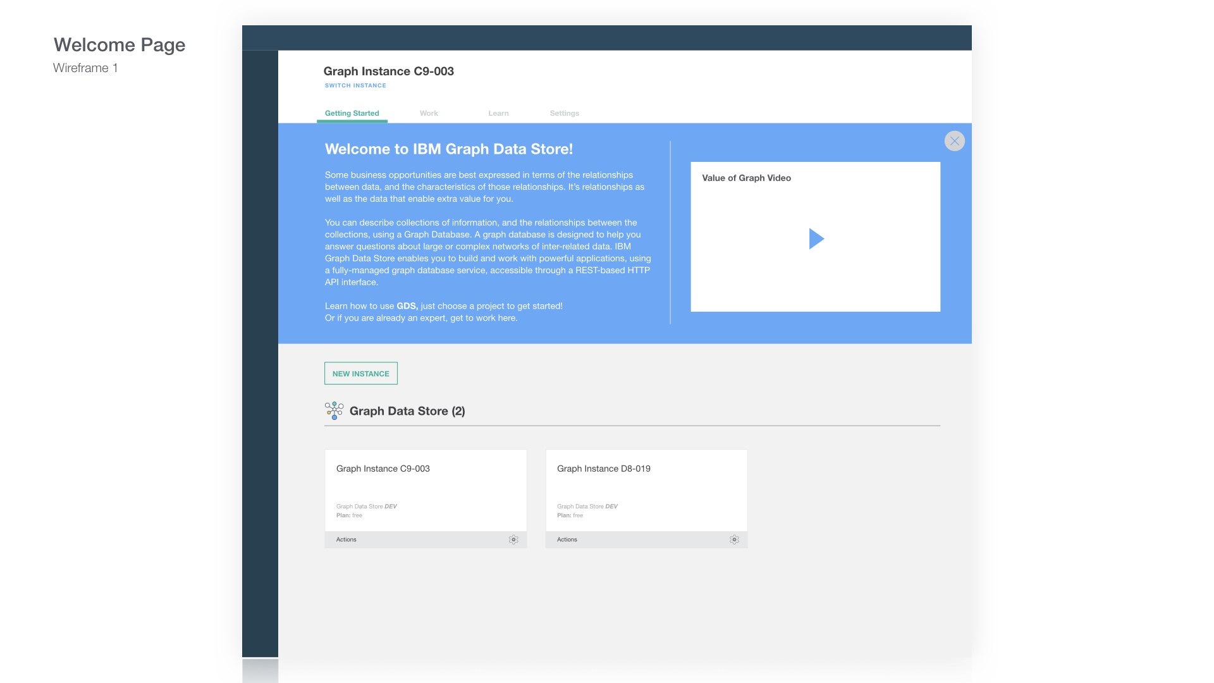1214x683 pixels.
Task: Click 'Graph Data Store DEV' on C9-003 card
Action: tap(367, 507)
